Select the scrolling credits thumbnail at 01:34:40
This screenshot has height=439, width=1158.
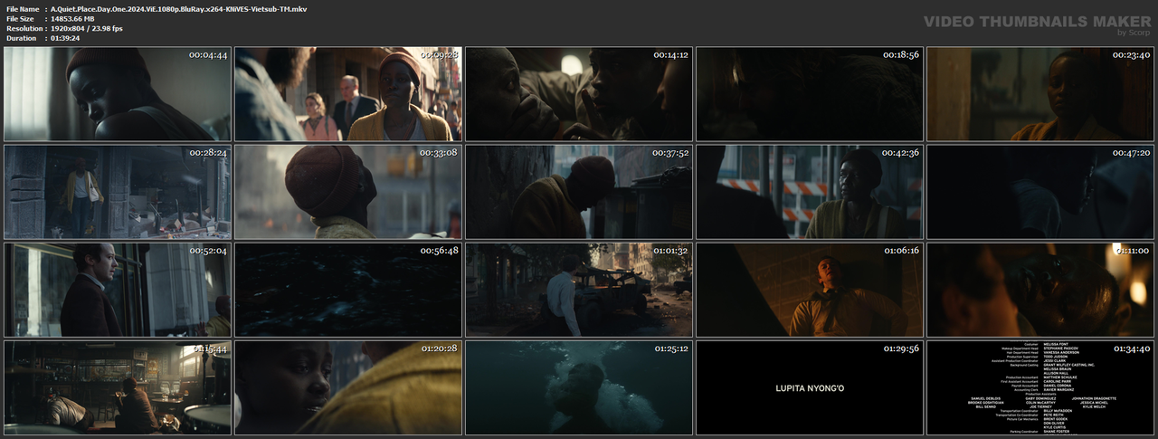[1040, 387]
